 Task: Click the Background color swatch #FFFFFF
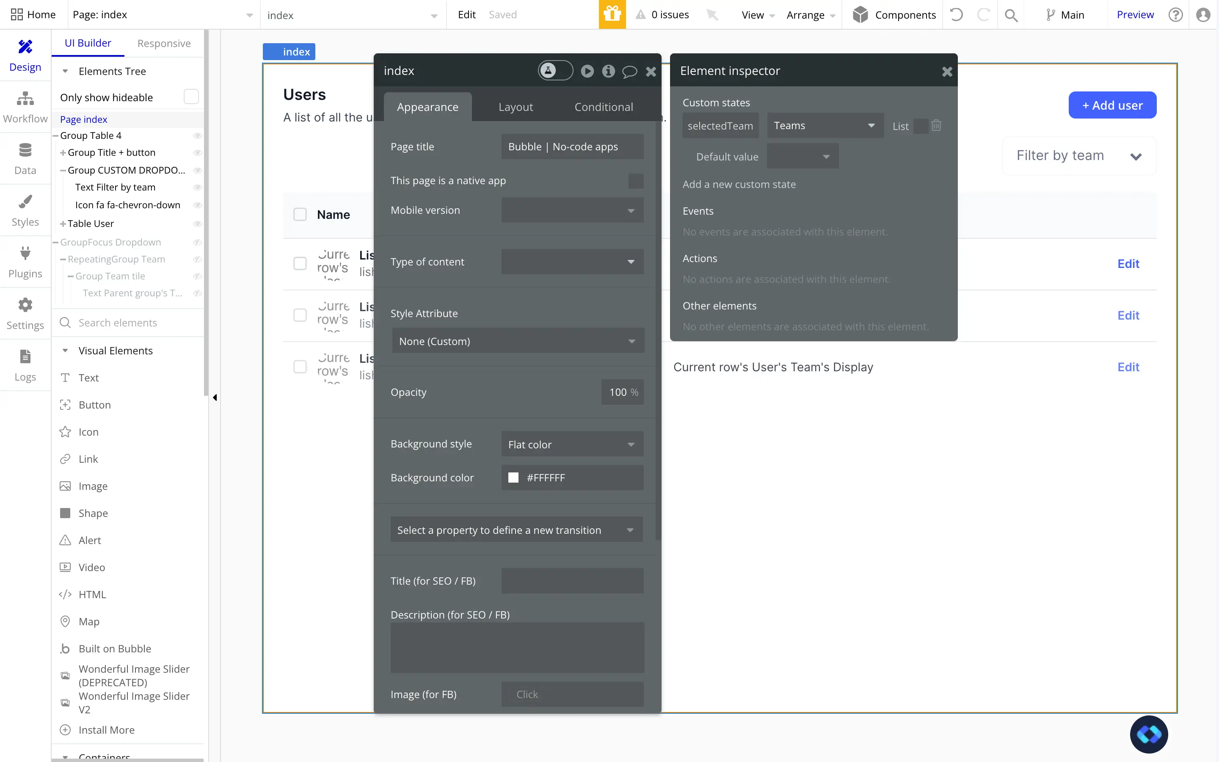point(513,477)
